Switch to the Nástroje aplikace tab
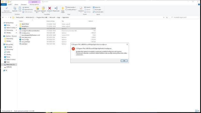Image resolution: width=201 pixels, height=113 pixels. click(34, 5)
